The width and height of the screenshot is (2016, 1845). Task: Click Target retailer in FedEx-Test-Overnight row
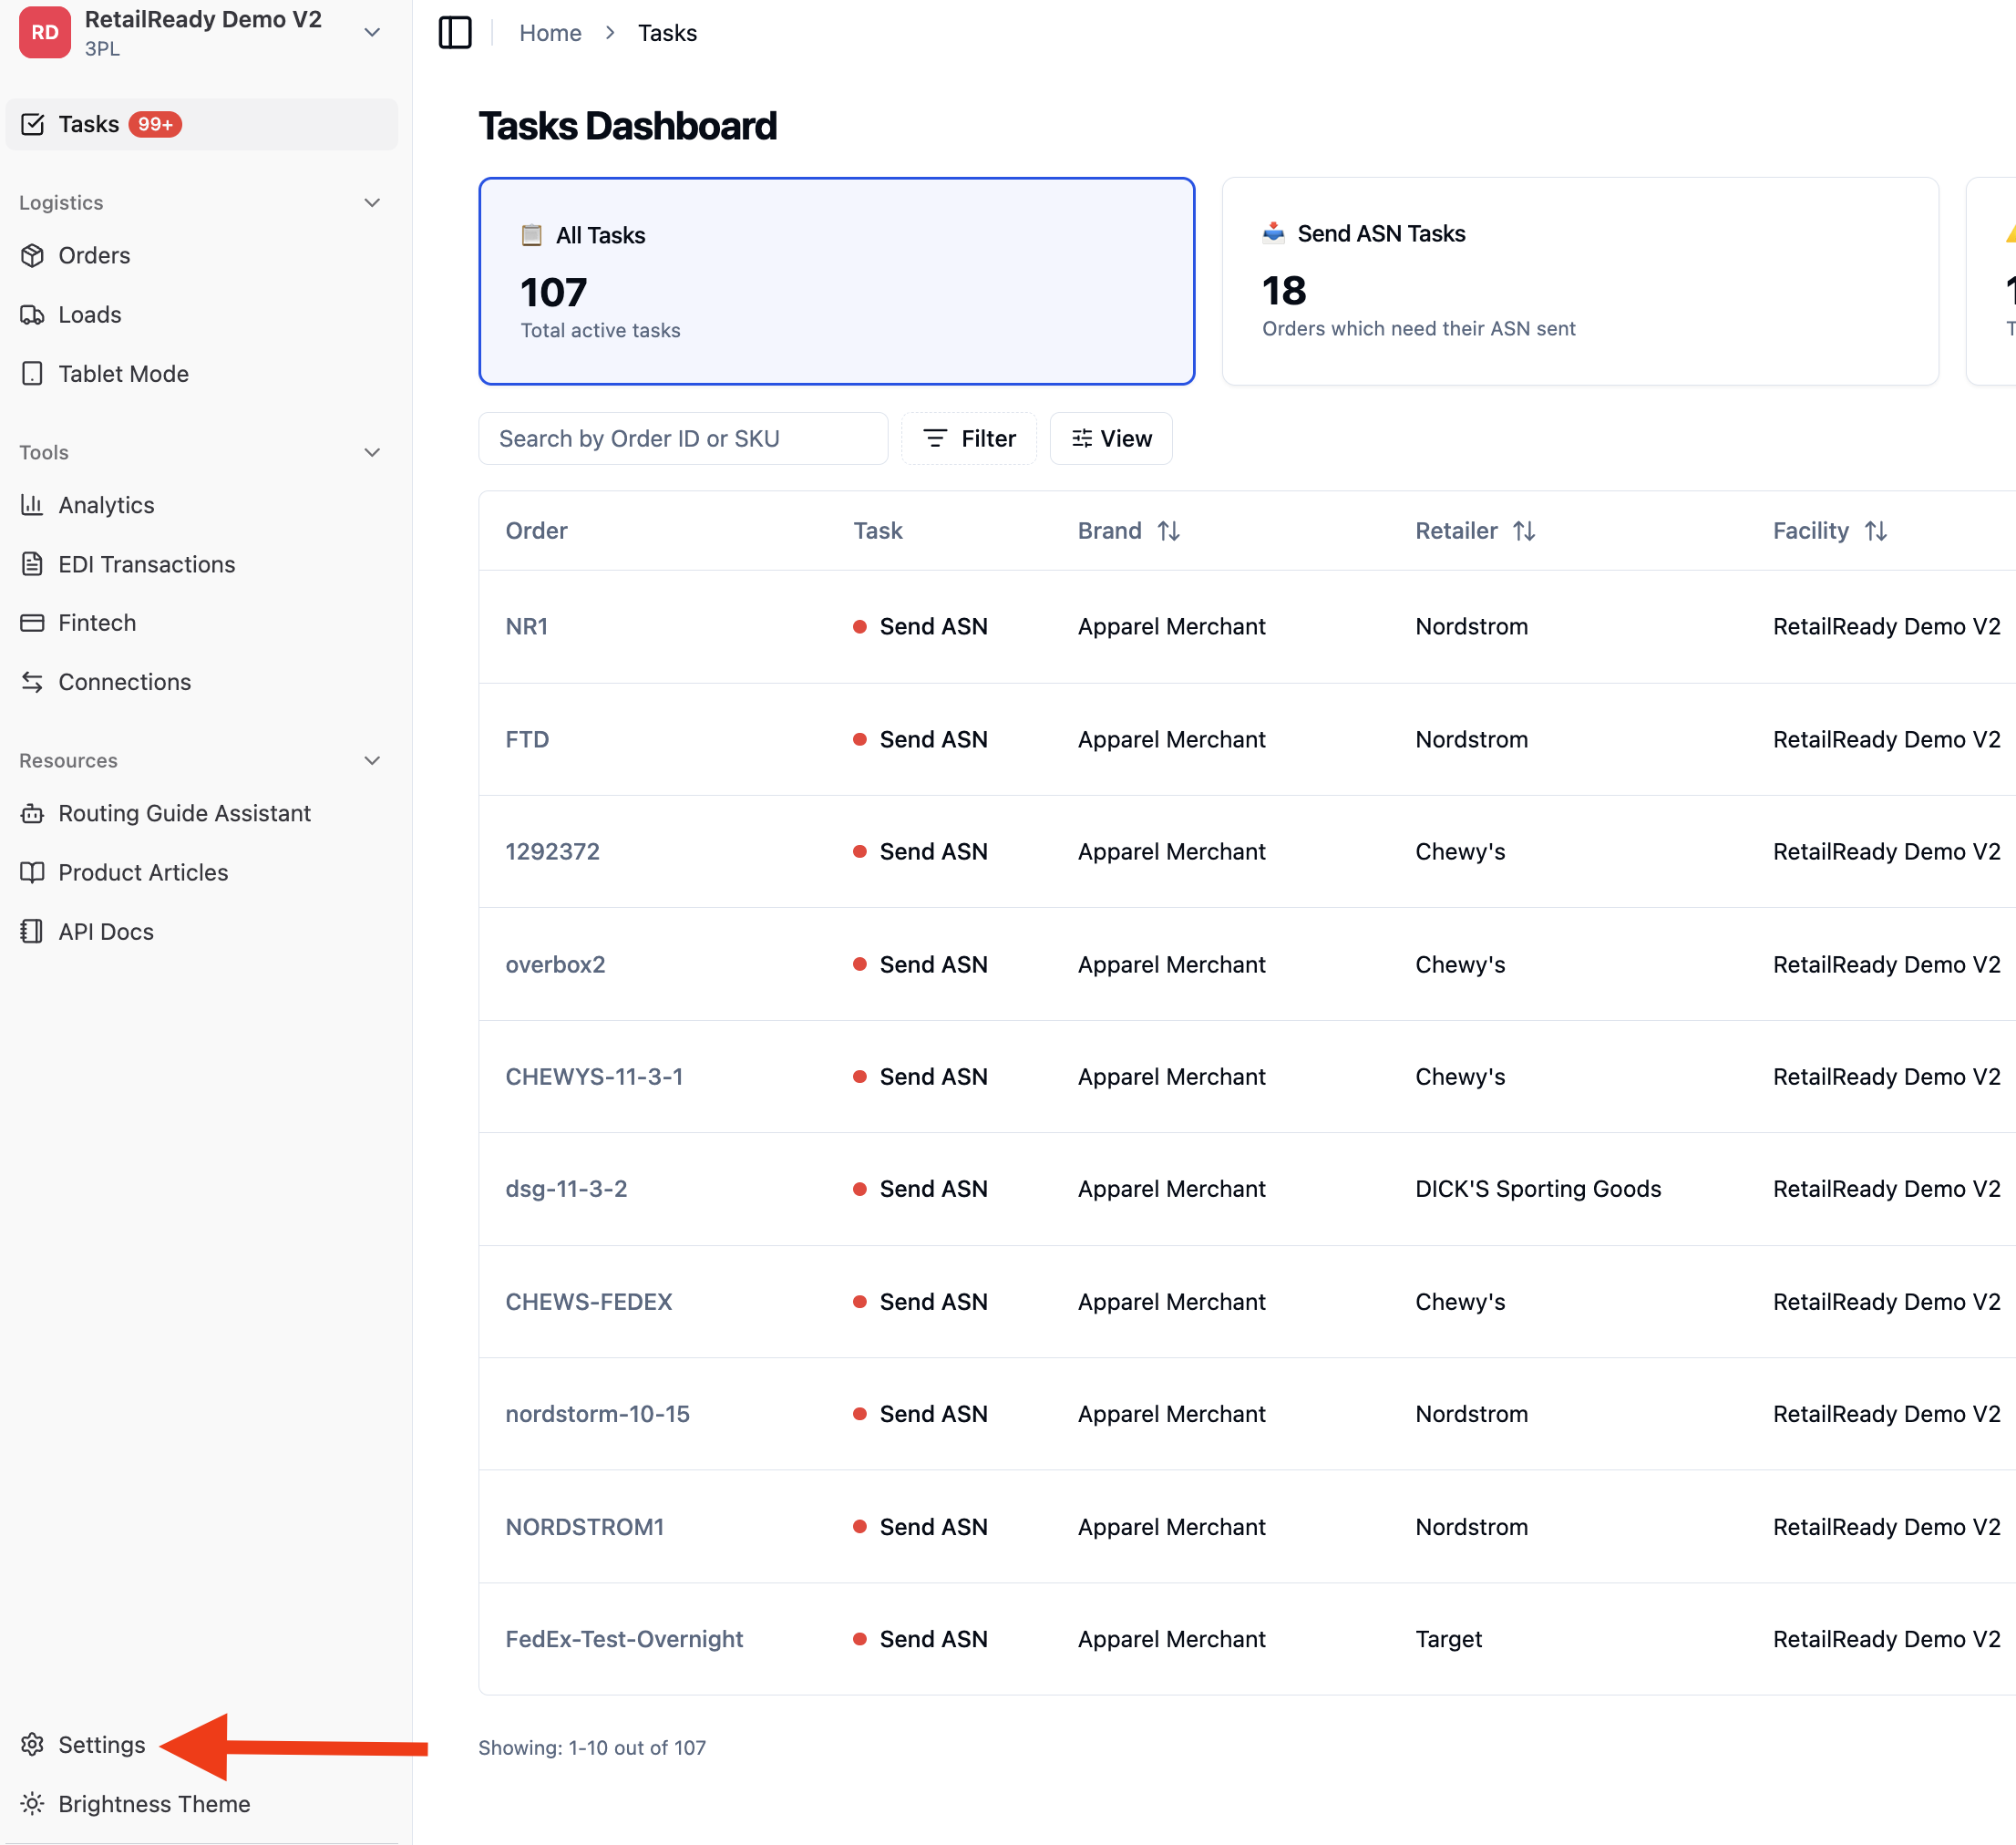click(1448, 1638)
